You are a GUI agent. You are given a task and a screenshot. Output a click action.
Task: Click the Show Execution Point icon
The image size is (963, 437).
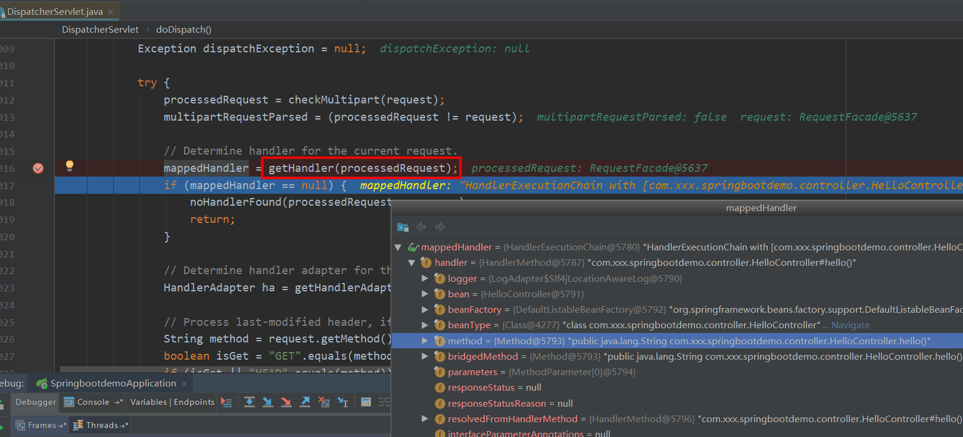pyautogui.click(x=226, y=403)
